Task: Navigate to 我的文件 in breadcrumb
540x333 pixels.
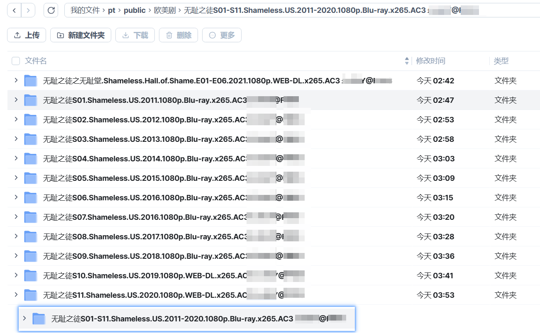Action: [x=84, y=10]
